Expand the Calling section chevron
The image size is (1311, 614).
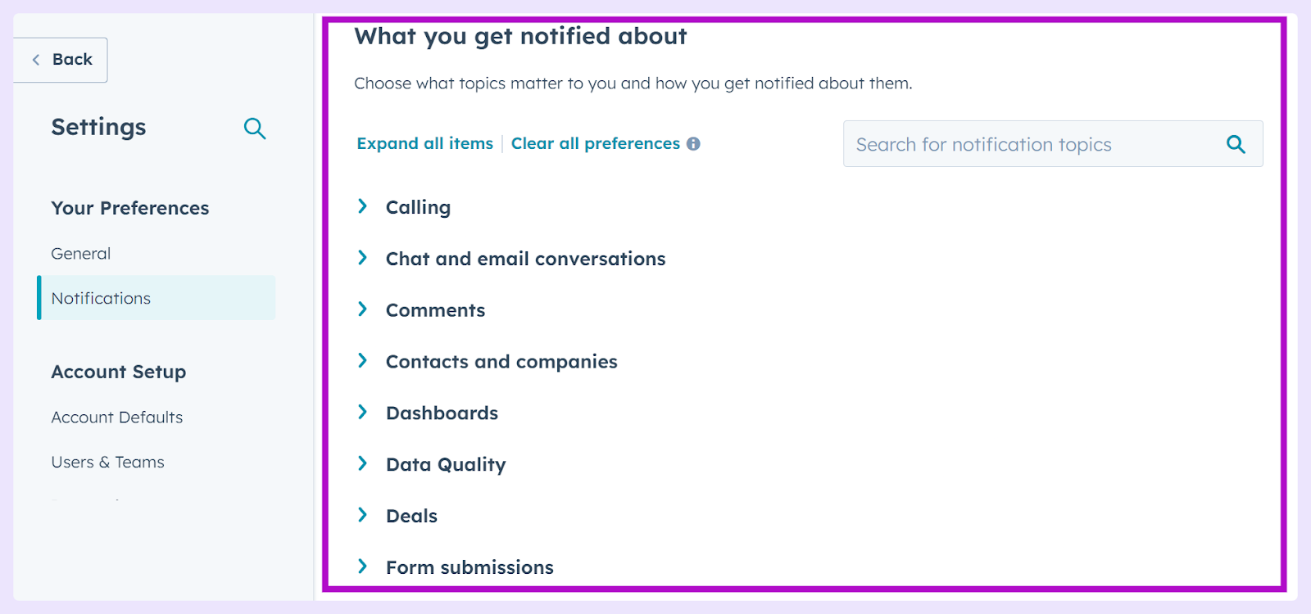(x=362, y=206)
